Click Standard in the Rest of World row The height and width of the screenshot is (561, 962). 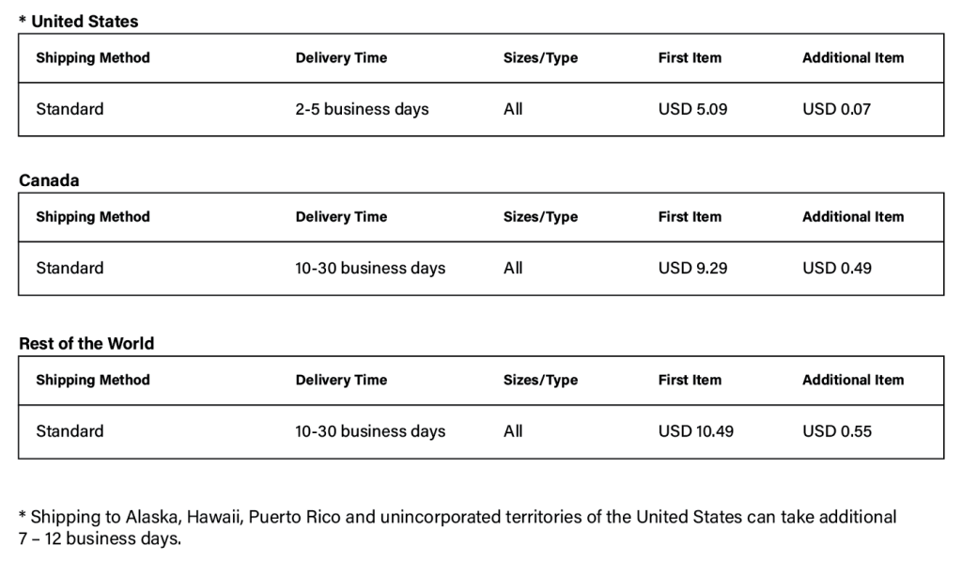coord(70,431)
